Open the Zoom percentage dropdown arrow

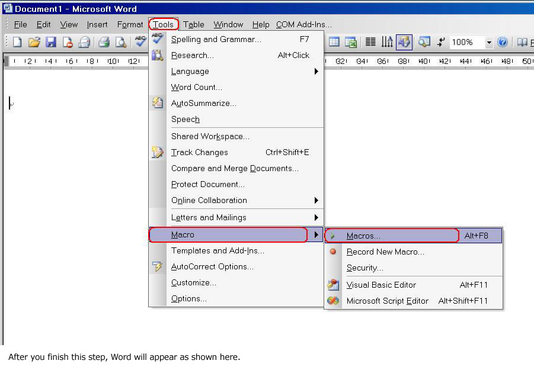point(489,43)
